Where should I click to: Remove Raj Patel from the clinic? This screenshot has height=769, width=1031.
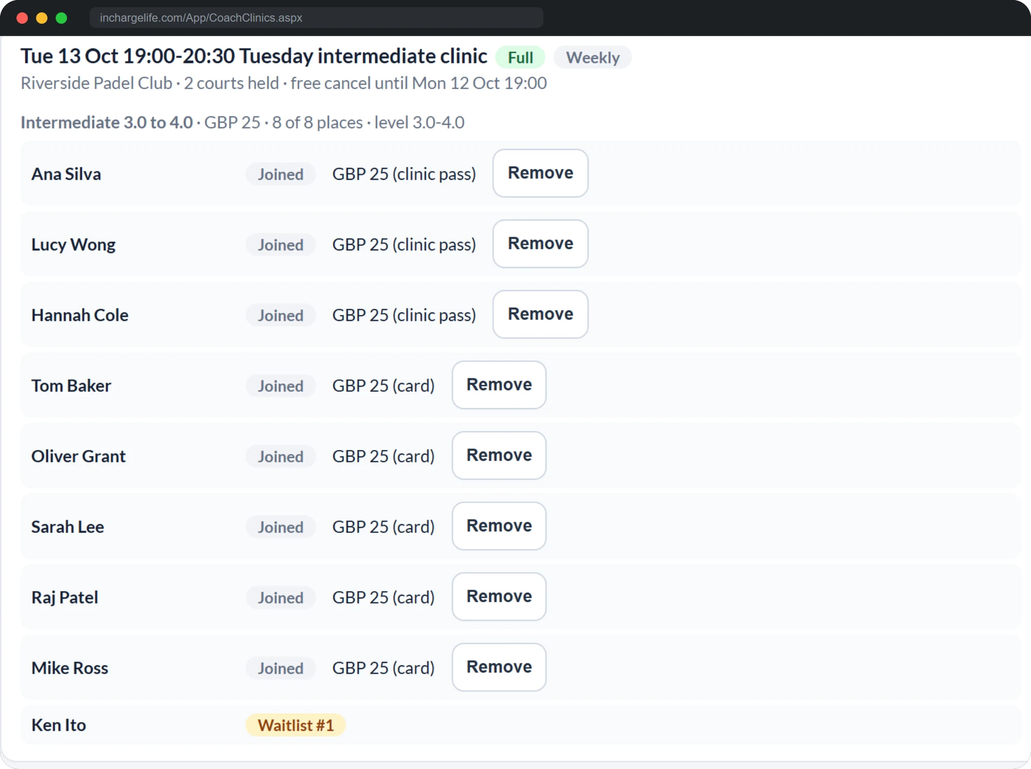click(499, 597)
